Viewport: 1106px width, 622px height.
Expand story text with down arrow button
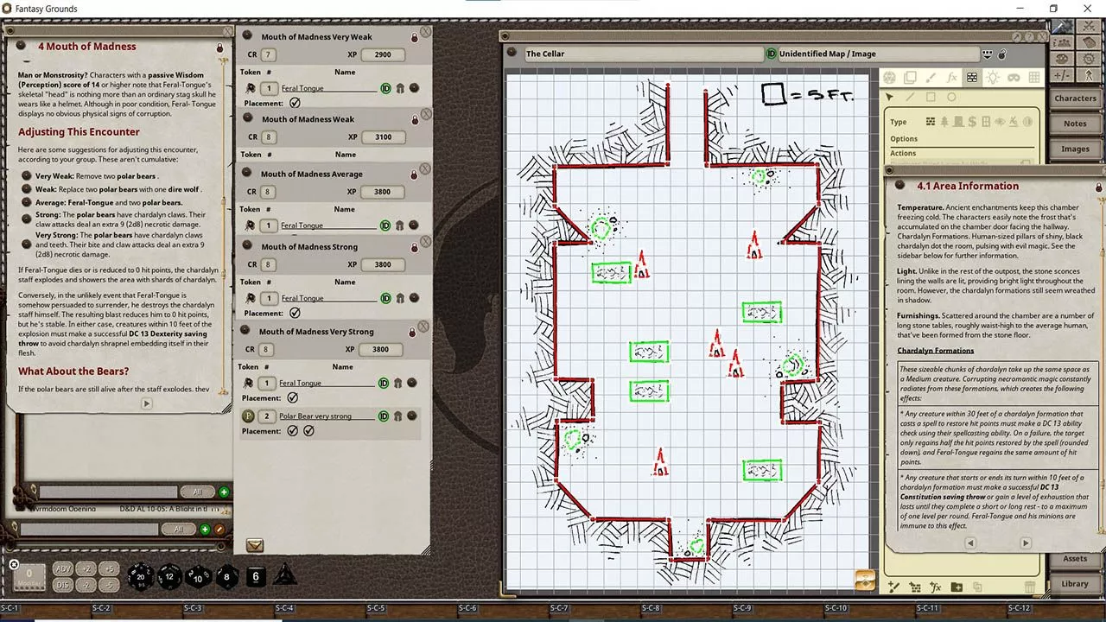146,403
